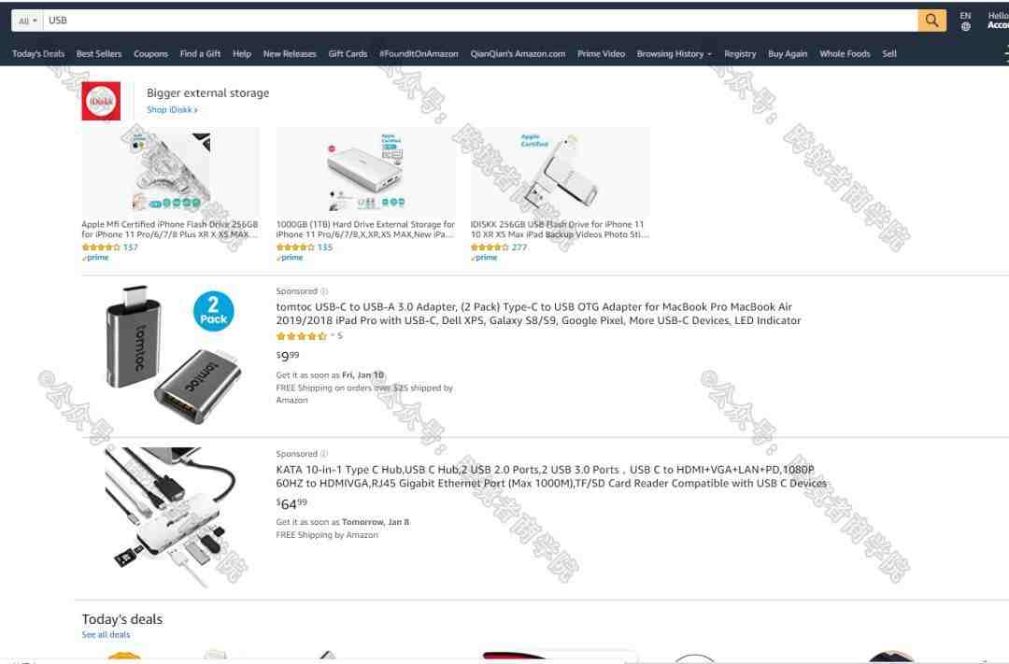Open the Gift Cards menu item
This screenshot has height=664, width=1009.
[x=348, y=54]
